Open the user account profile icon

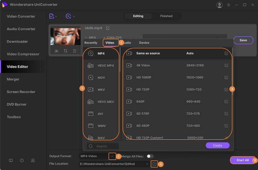(x=219, y=5)
